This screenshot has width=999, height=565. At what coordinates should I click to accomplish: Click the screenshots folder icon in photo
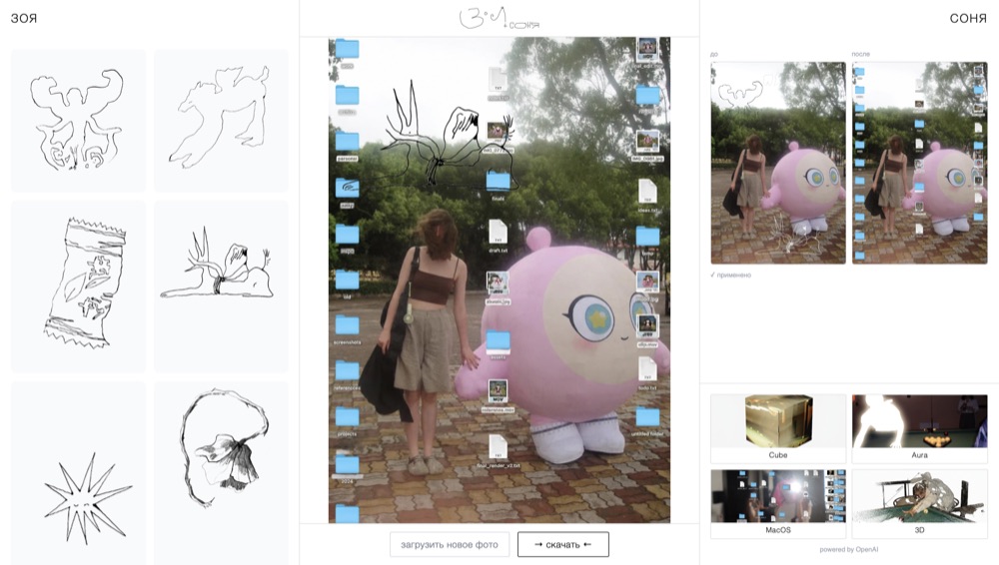click(348, 326)
